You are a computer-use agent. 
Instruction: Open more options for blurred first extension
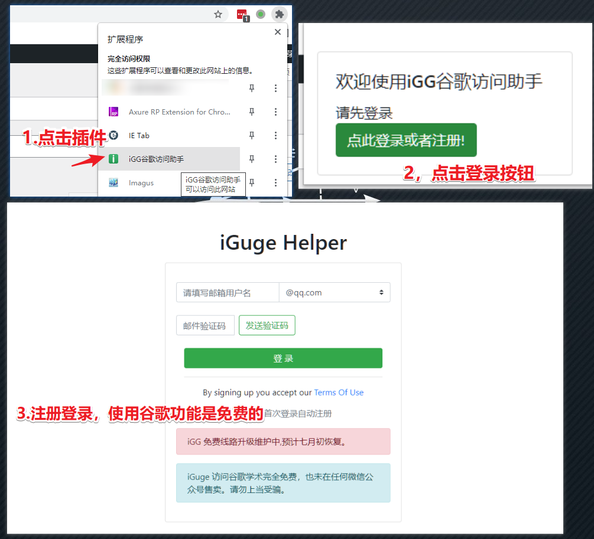point(275,88)
